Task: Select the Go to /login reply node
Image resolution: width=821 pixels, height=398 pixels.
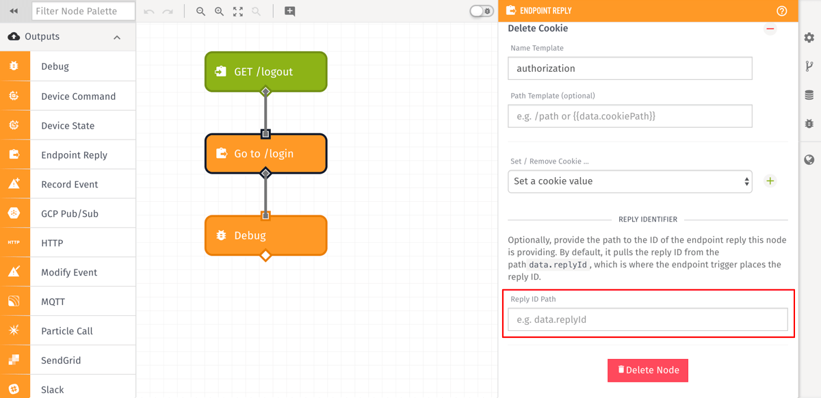Action: [x=266, y=154]
